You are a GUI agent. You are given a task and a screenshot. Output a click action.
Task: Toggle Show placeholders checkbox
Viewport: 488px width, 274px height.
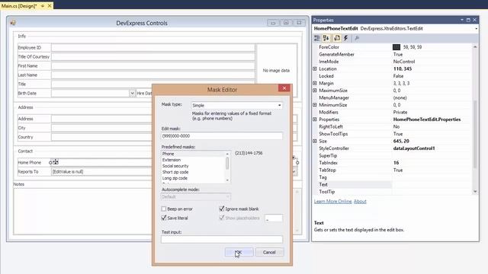pos(222,218)
